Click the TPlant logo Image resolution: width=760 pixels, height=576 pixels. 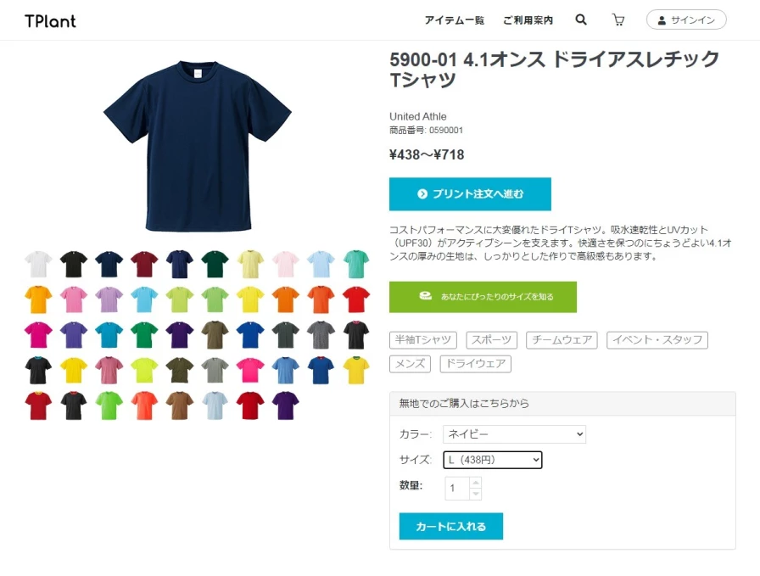coord(50,21)
